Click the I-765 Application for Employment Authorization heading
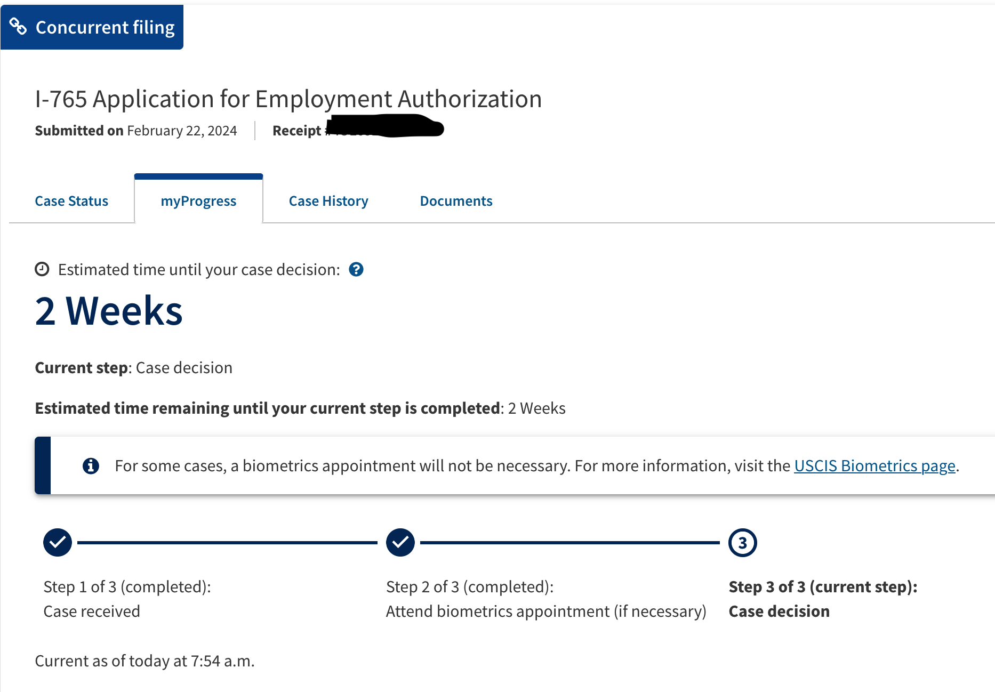 click(288, 99)
